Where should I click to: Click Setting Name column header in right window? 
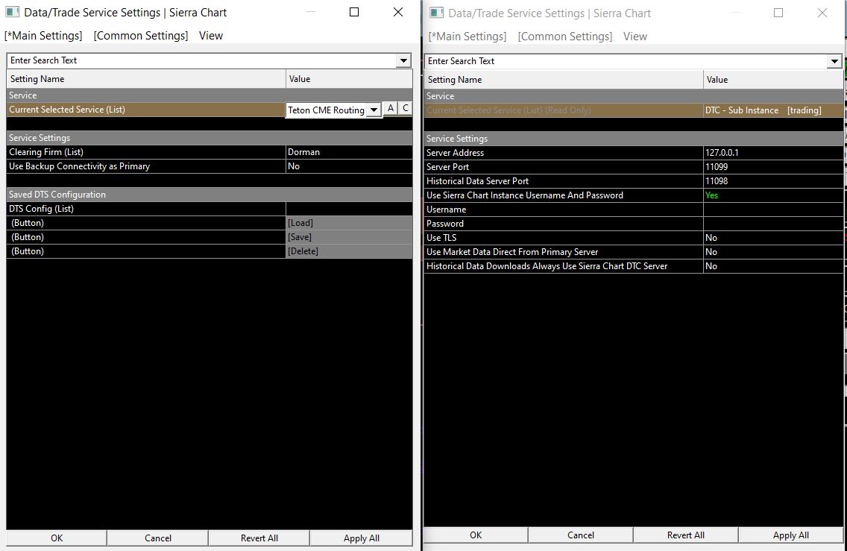(x=564, y=80)
